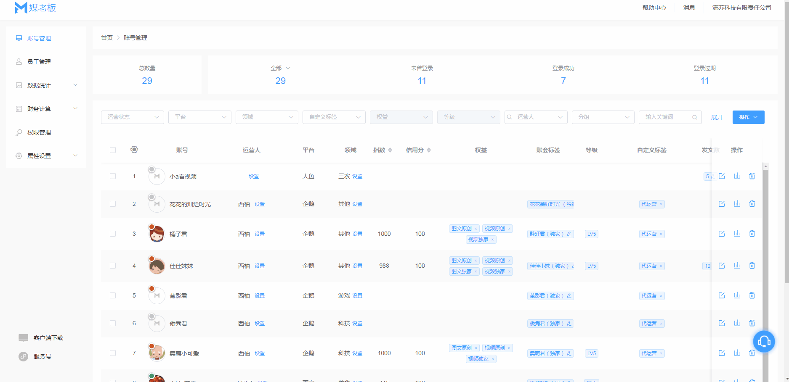The height and width of the screenshot is (382, 789).
Task: Toggle the select-all checkbox in table header
Action: point(113,150)
